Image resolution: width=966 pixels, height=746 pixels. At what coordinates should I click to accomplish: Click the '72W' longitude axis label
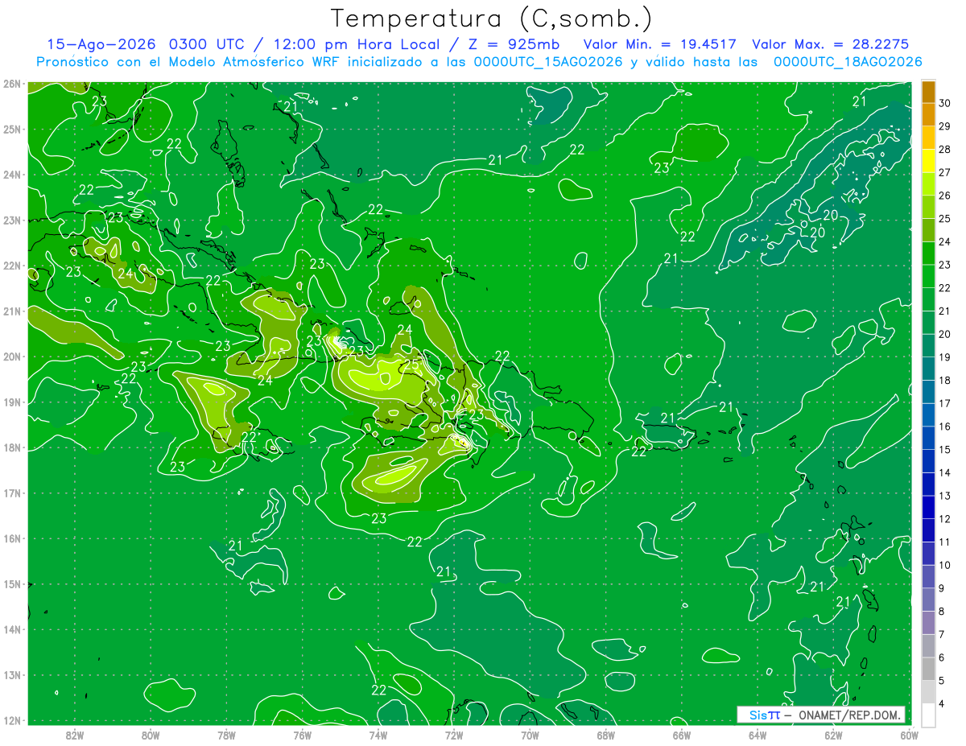click(454, 736)
